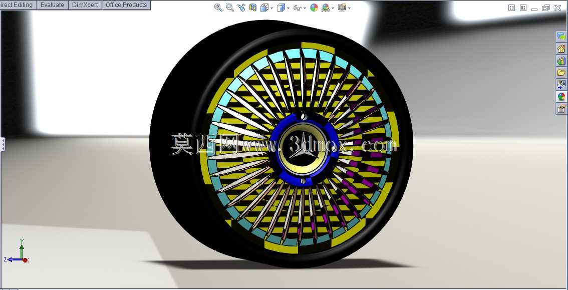Open the SolidWorks Forum task pane tab
This screenshot has height=290, width=568.
click(561, 37)
